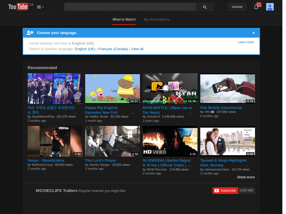Click the VIKI verified badge icon
The width and height of the screenshot is (286, 214).
[213, 112]
